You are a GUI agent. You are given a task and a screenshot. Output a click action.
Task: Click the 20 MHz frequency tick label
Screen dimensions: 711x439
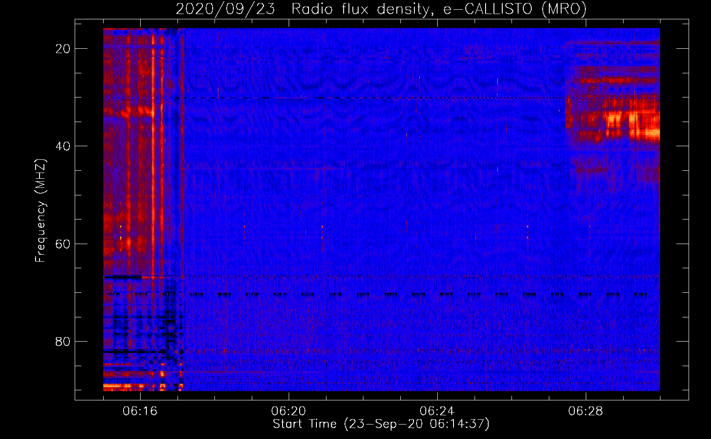(63, 49)
